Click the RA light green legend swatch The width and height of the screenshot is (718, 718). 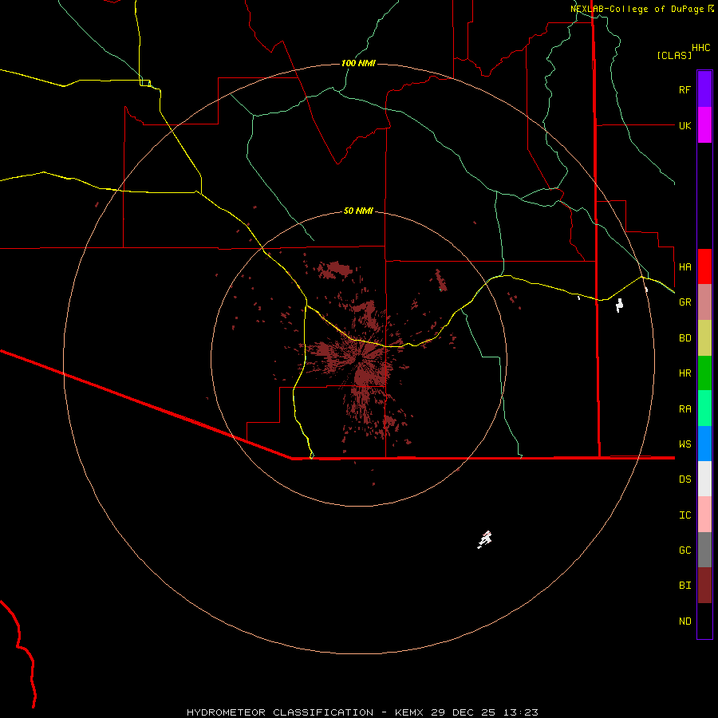704,408
